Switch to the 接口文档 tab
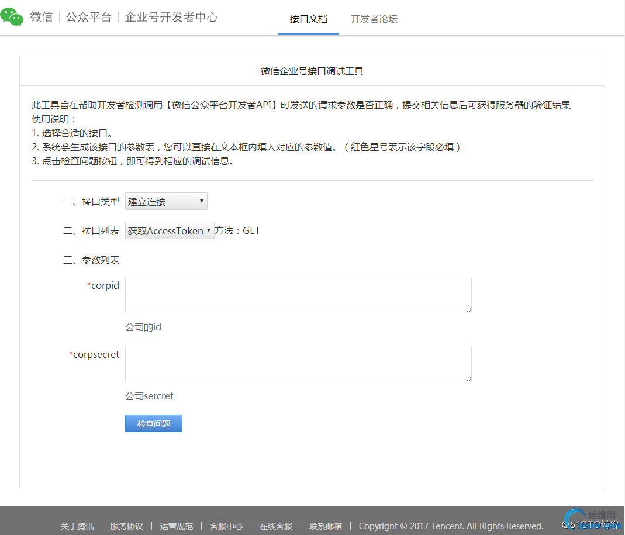 point(308,19)
